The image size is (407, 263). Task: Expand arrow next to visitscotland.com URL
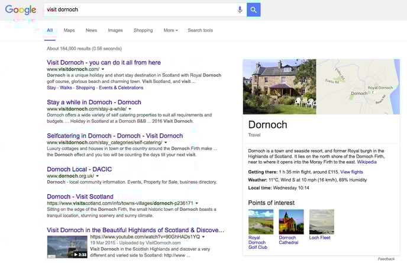click(x=197, y=203)
